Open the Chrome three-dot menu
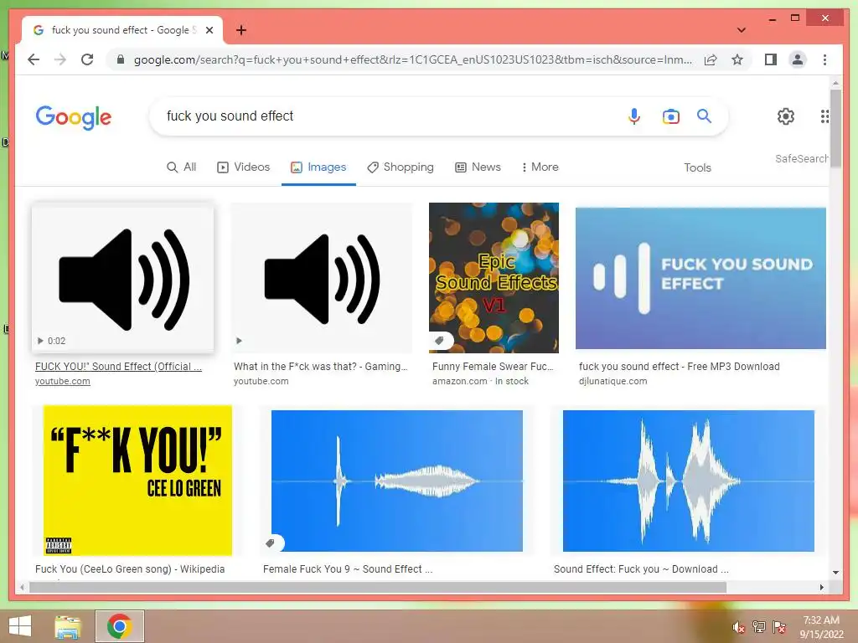Screen dimensions: 858x643 pyautogui.click(x=824, y=59)
